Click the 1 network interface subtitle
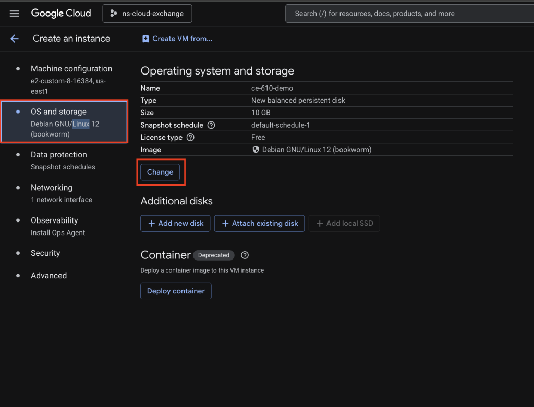This screenshot has height=407, width=534. tap(62, 200)
